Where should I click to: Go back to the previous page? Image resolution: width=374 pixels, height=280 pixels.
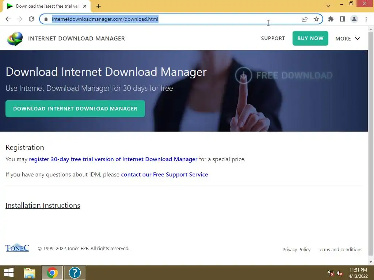coord(8,19)
